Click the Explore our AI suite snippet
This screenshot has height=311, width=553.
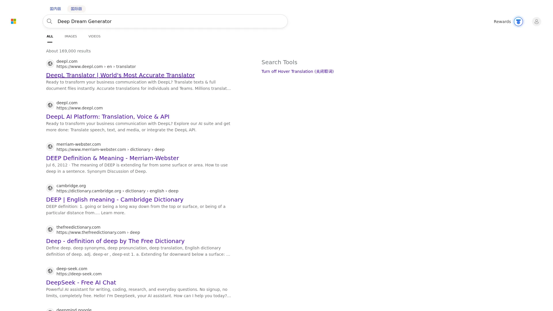[x=138, y=127]
